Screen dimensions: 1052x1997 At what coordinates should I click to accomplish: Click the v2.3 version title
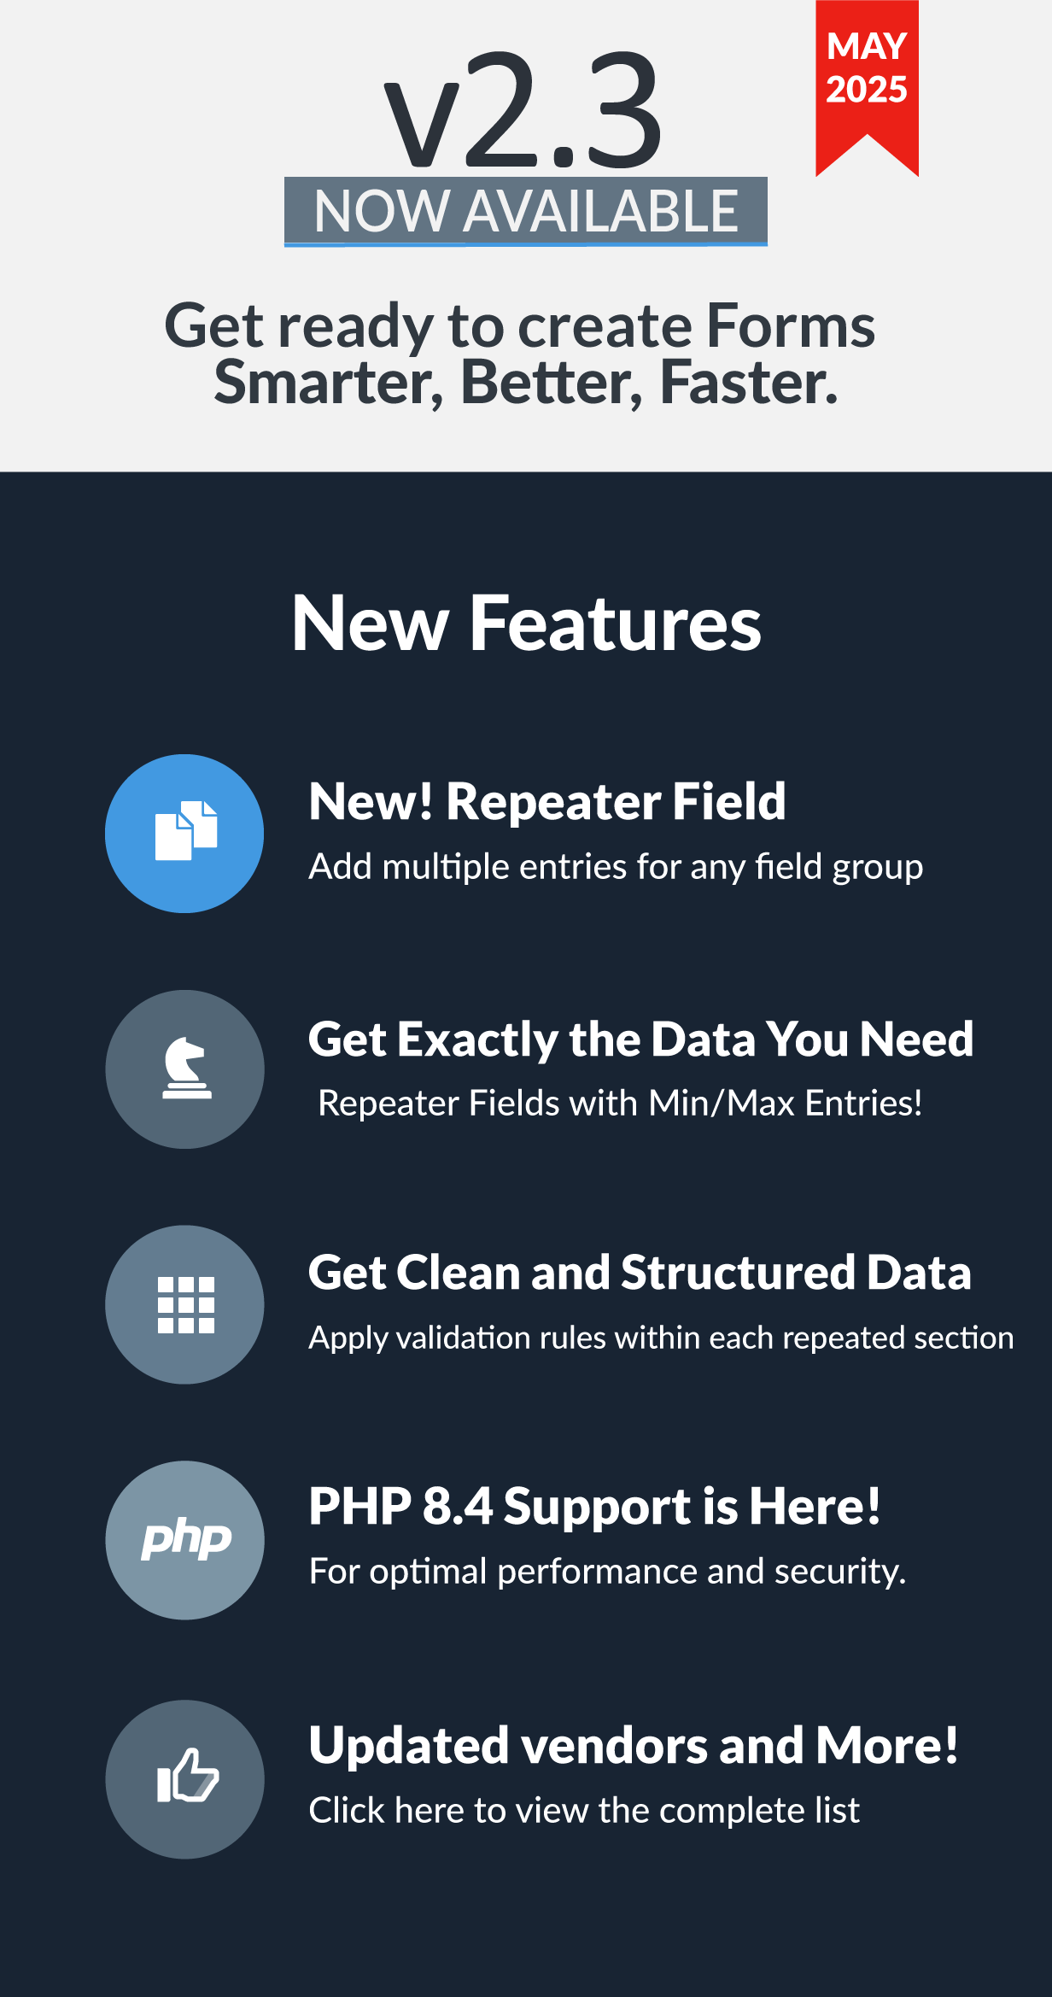tap(523, 111)
